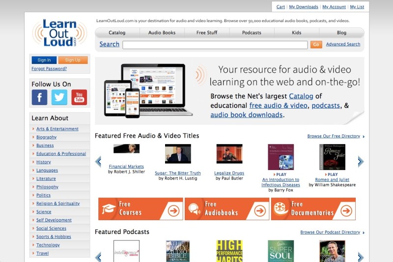The height and width of the screenshot is (262, 393).
Task: Select the Business category
Action: [x=45, y=146]
